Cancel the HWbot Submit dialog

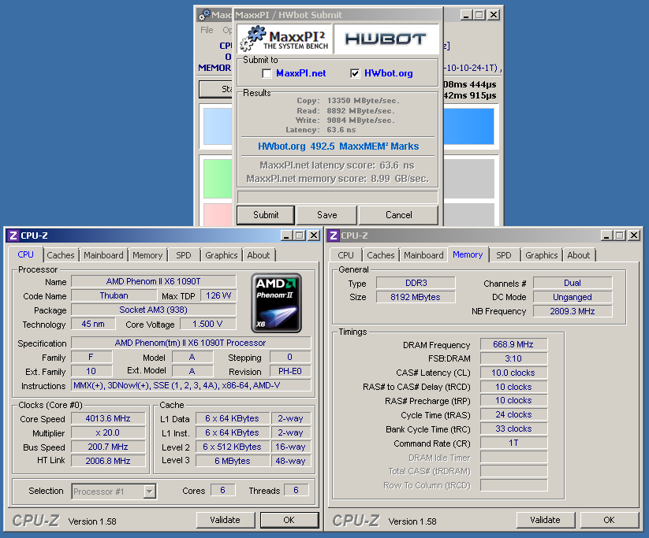pyautogui.click(x=398, y=215)
